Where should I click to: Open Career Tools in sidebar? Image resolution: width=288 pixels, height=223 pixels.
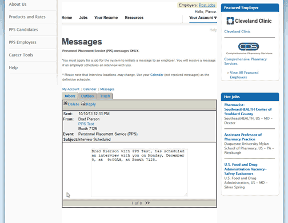click(21, 55)
